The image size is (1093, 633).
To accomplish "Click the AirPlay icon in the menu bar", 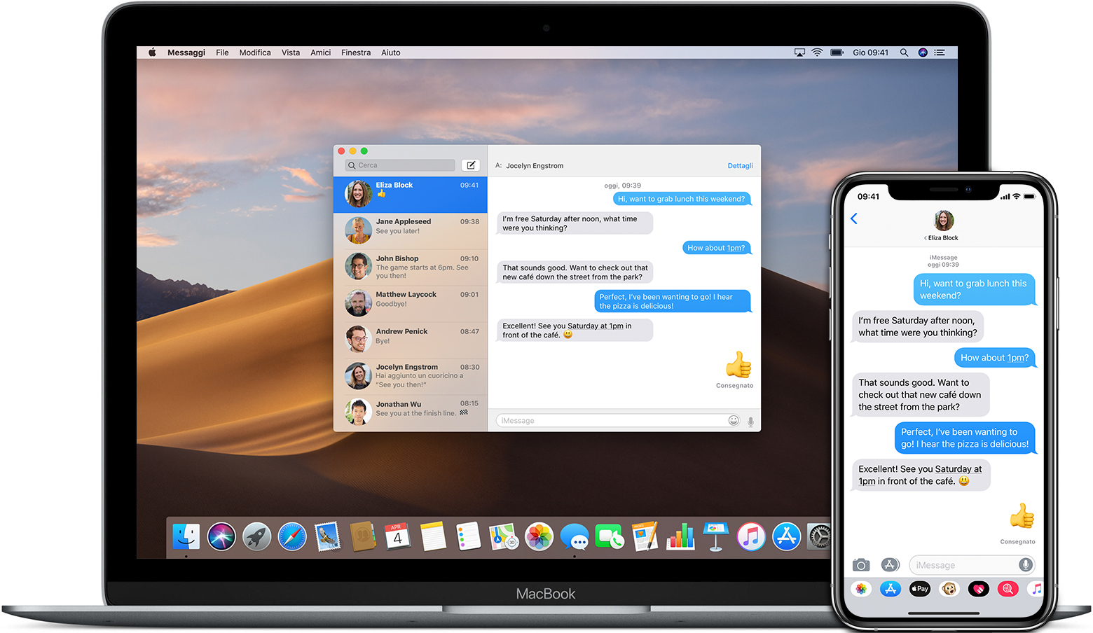I will (x=799, y=52).
